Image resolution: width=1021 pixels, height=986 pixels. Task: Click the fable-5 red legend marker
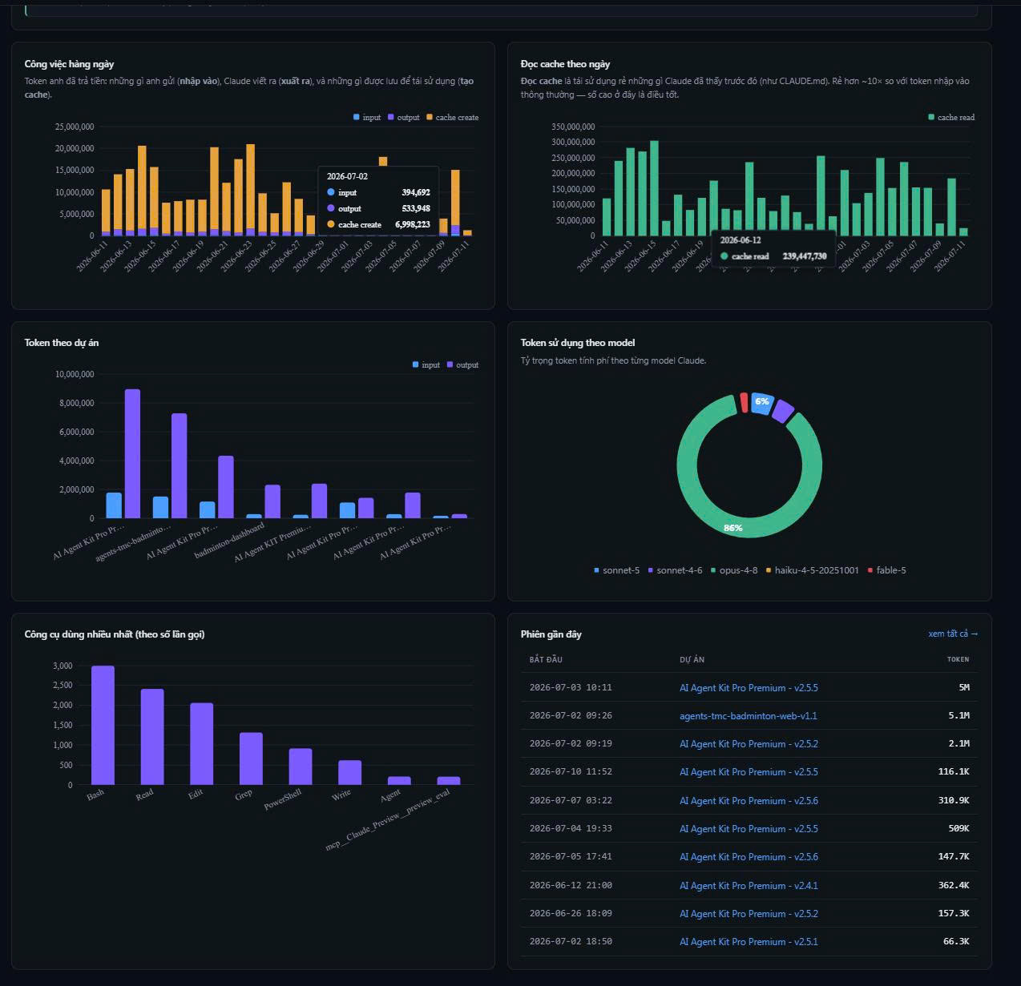[870, 570]
